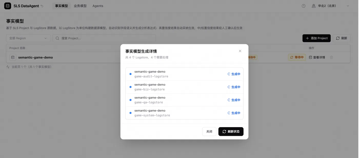The image size is (359, 158).
Task: Open 查看详情 for semantic-game-demo
Action: [x=317, y=57]
